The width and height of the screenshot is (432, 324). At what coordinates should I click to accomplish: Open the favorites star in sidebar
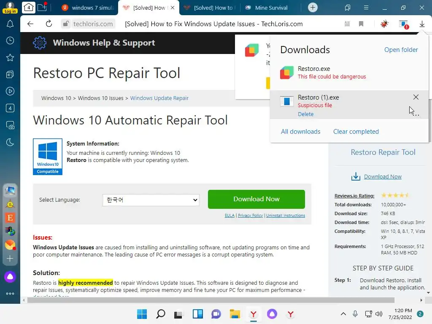pyautogui.click(x=10, y=57)
